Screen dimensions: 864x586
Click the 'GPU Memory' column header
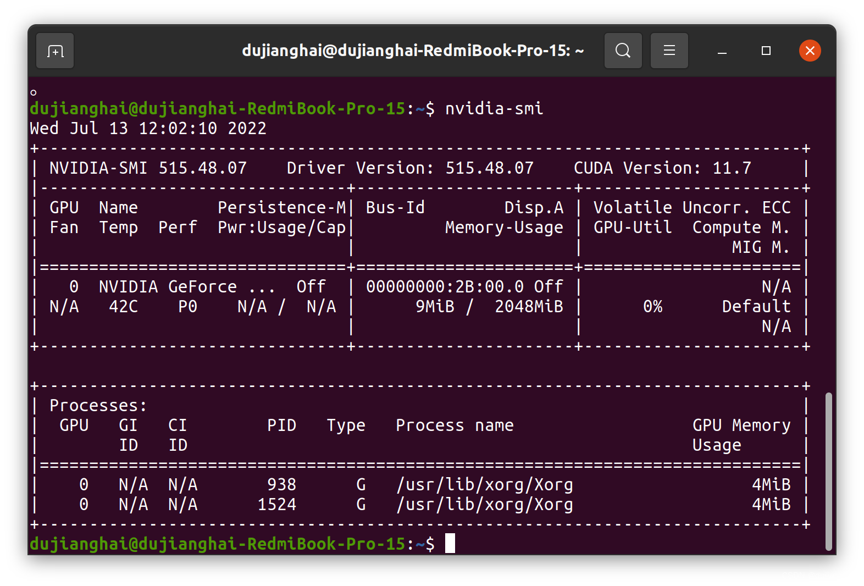click(x=741, y=425)
